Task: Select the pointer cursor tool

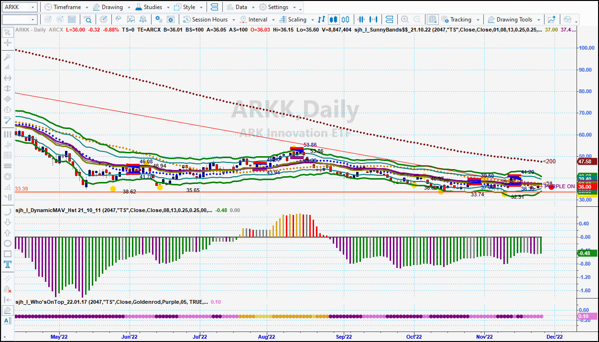Action: (x=8, y=32)
